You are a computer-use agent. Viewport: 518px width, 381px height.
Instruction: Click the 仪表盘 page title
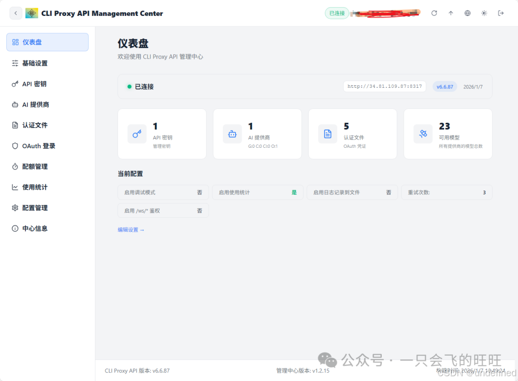(133, 43)
